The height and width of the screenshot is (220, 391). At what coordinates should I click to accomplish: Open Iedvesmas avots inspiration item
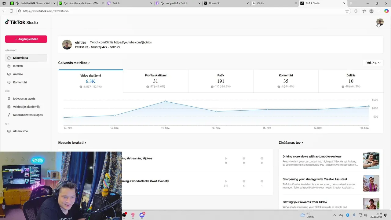(26, 99)
